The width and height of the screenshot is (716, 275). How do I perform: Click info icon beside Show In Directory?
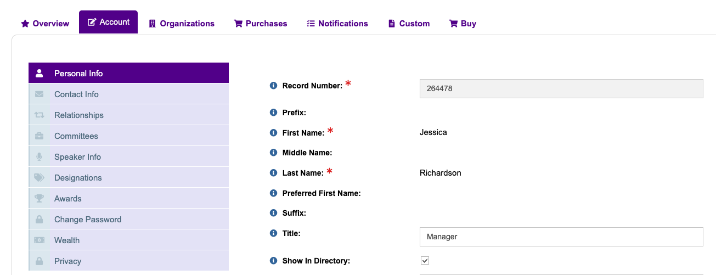point(273,261)
